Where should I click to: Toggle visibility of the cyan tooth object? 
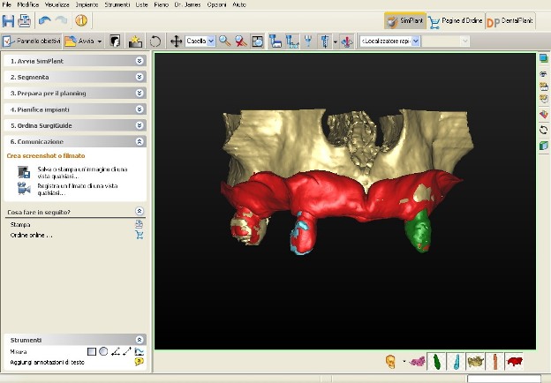tap(456, 361)
